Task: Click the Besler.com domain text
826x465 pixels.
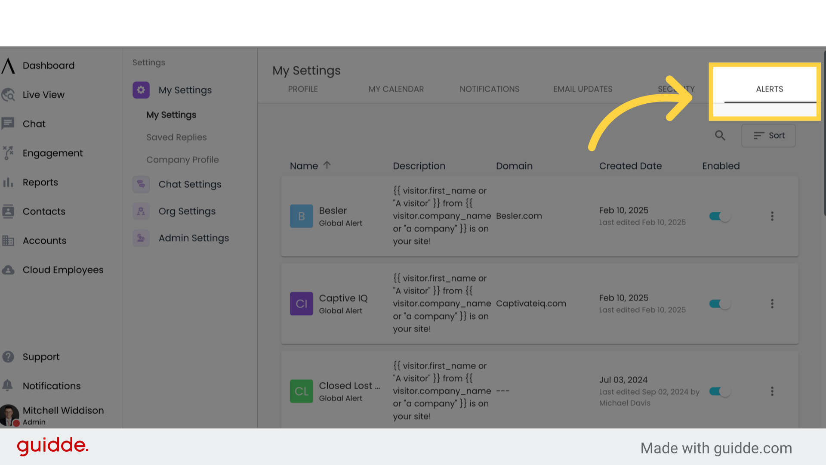Action: tap(519, 216)
